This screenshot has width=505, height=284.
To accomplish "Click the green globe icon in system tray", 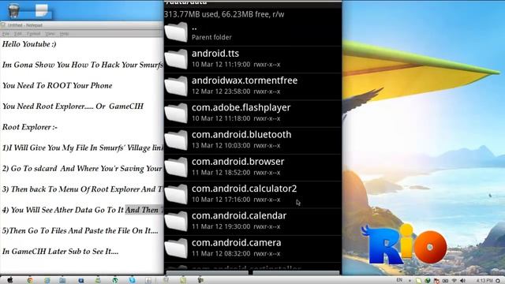I will point(428,281).
